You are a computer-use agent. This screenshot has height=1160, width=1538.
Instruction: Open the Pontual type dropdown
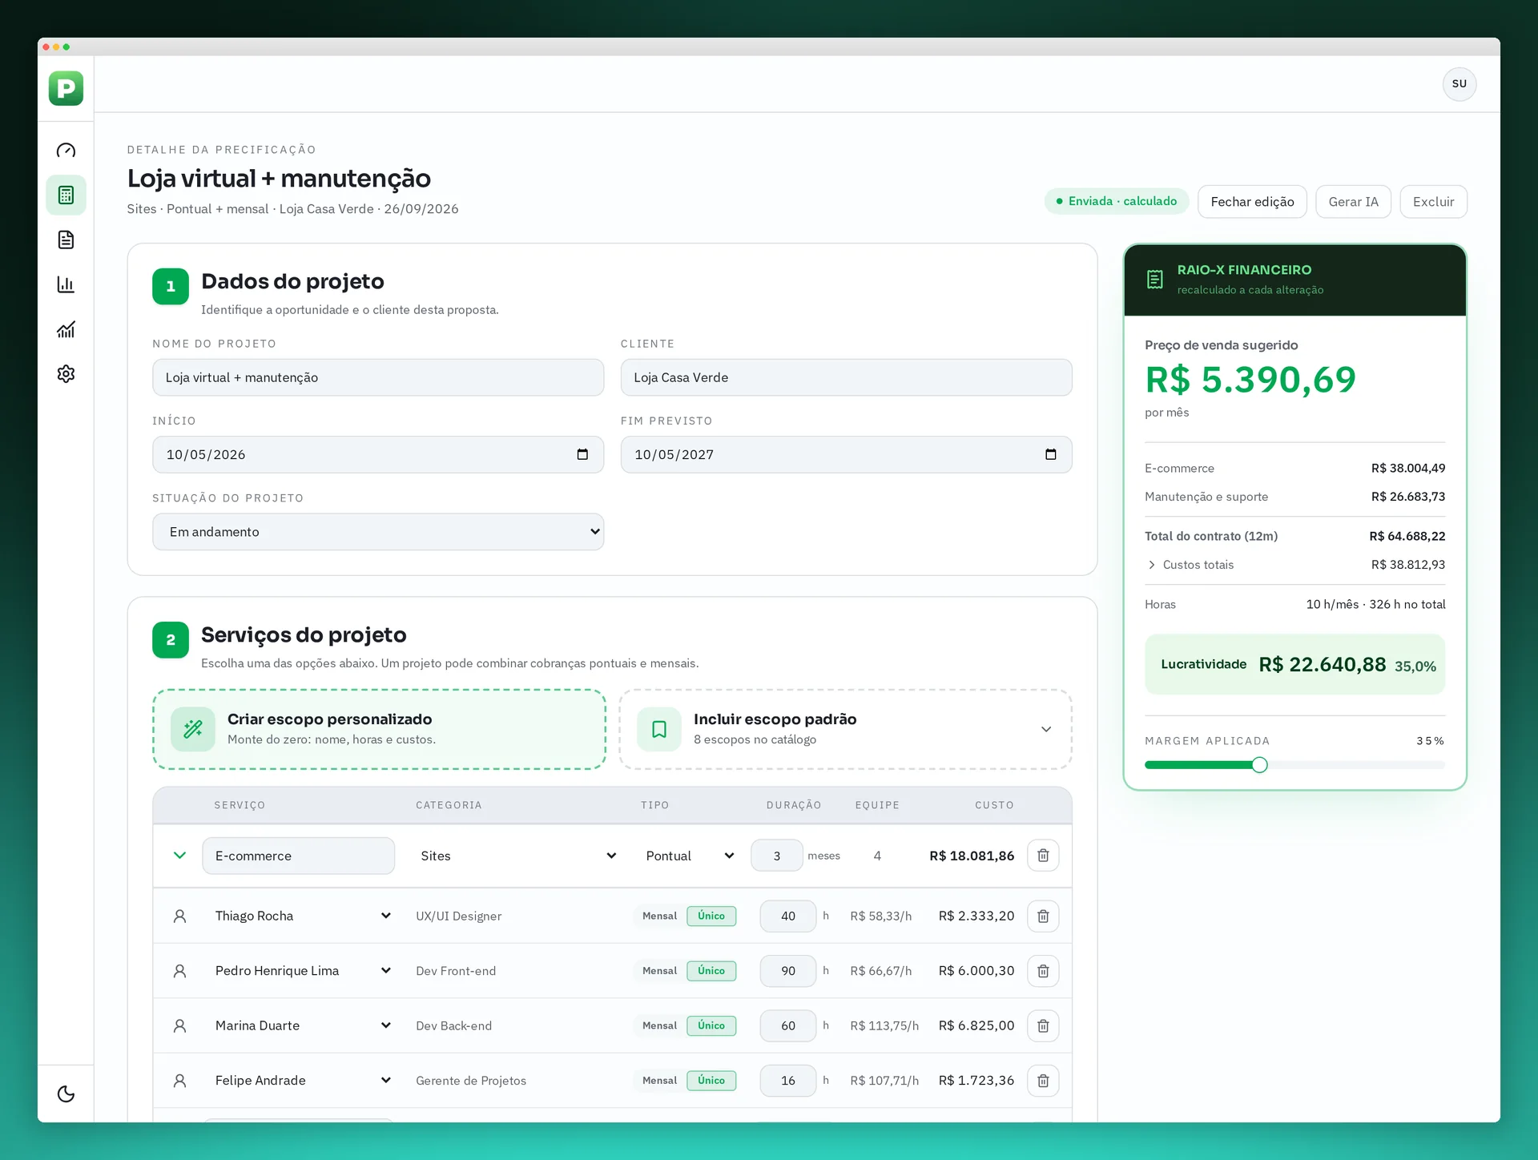coord(689,856)
